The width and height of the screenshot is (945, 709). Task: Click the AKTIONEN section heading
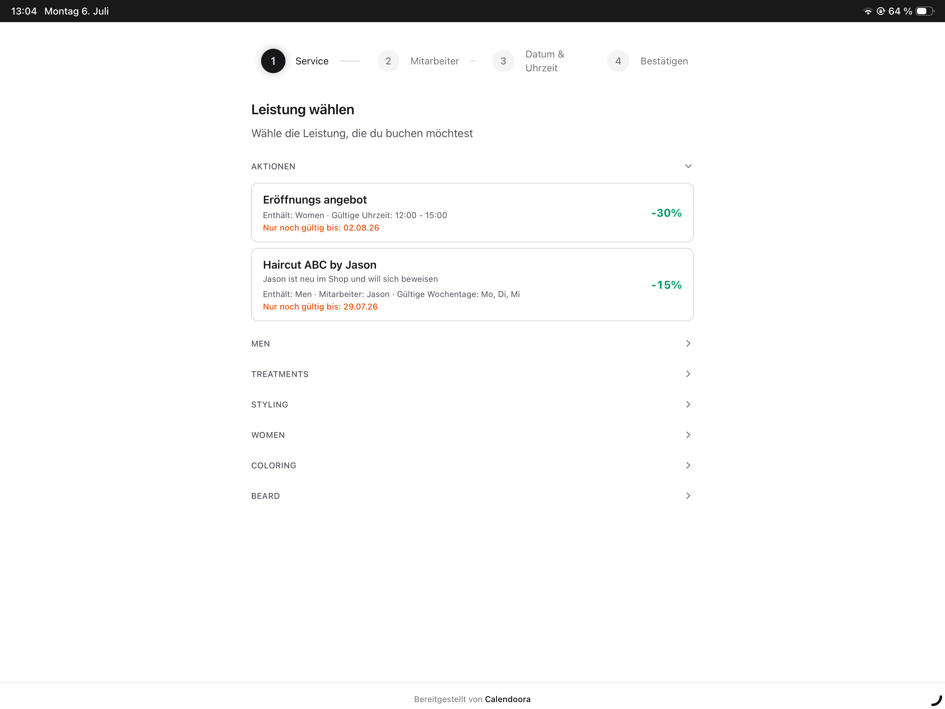273,167
